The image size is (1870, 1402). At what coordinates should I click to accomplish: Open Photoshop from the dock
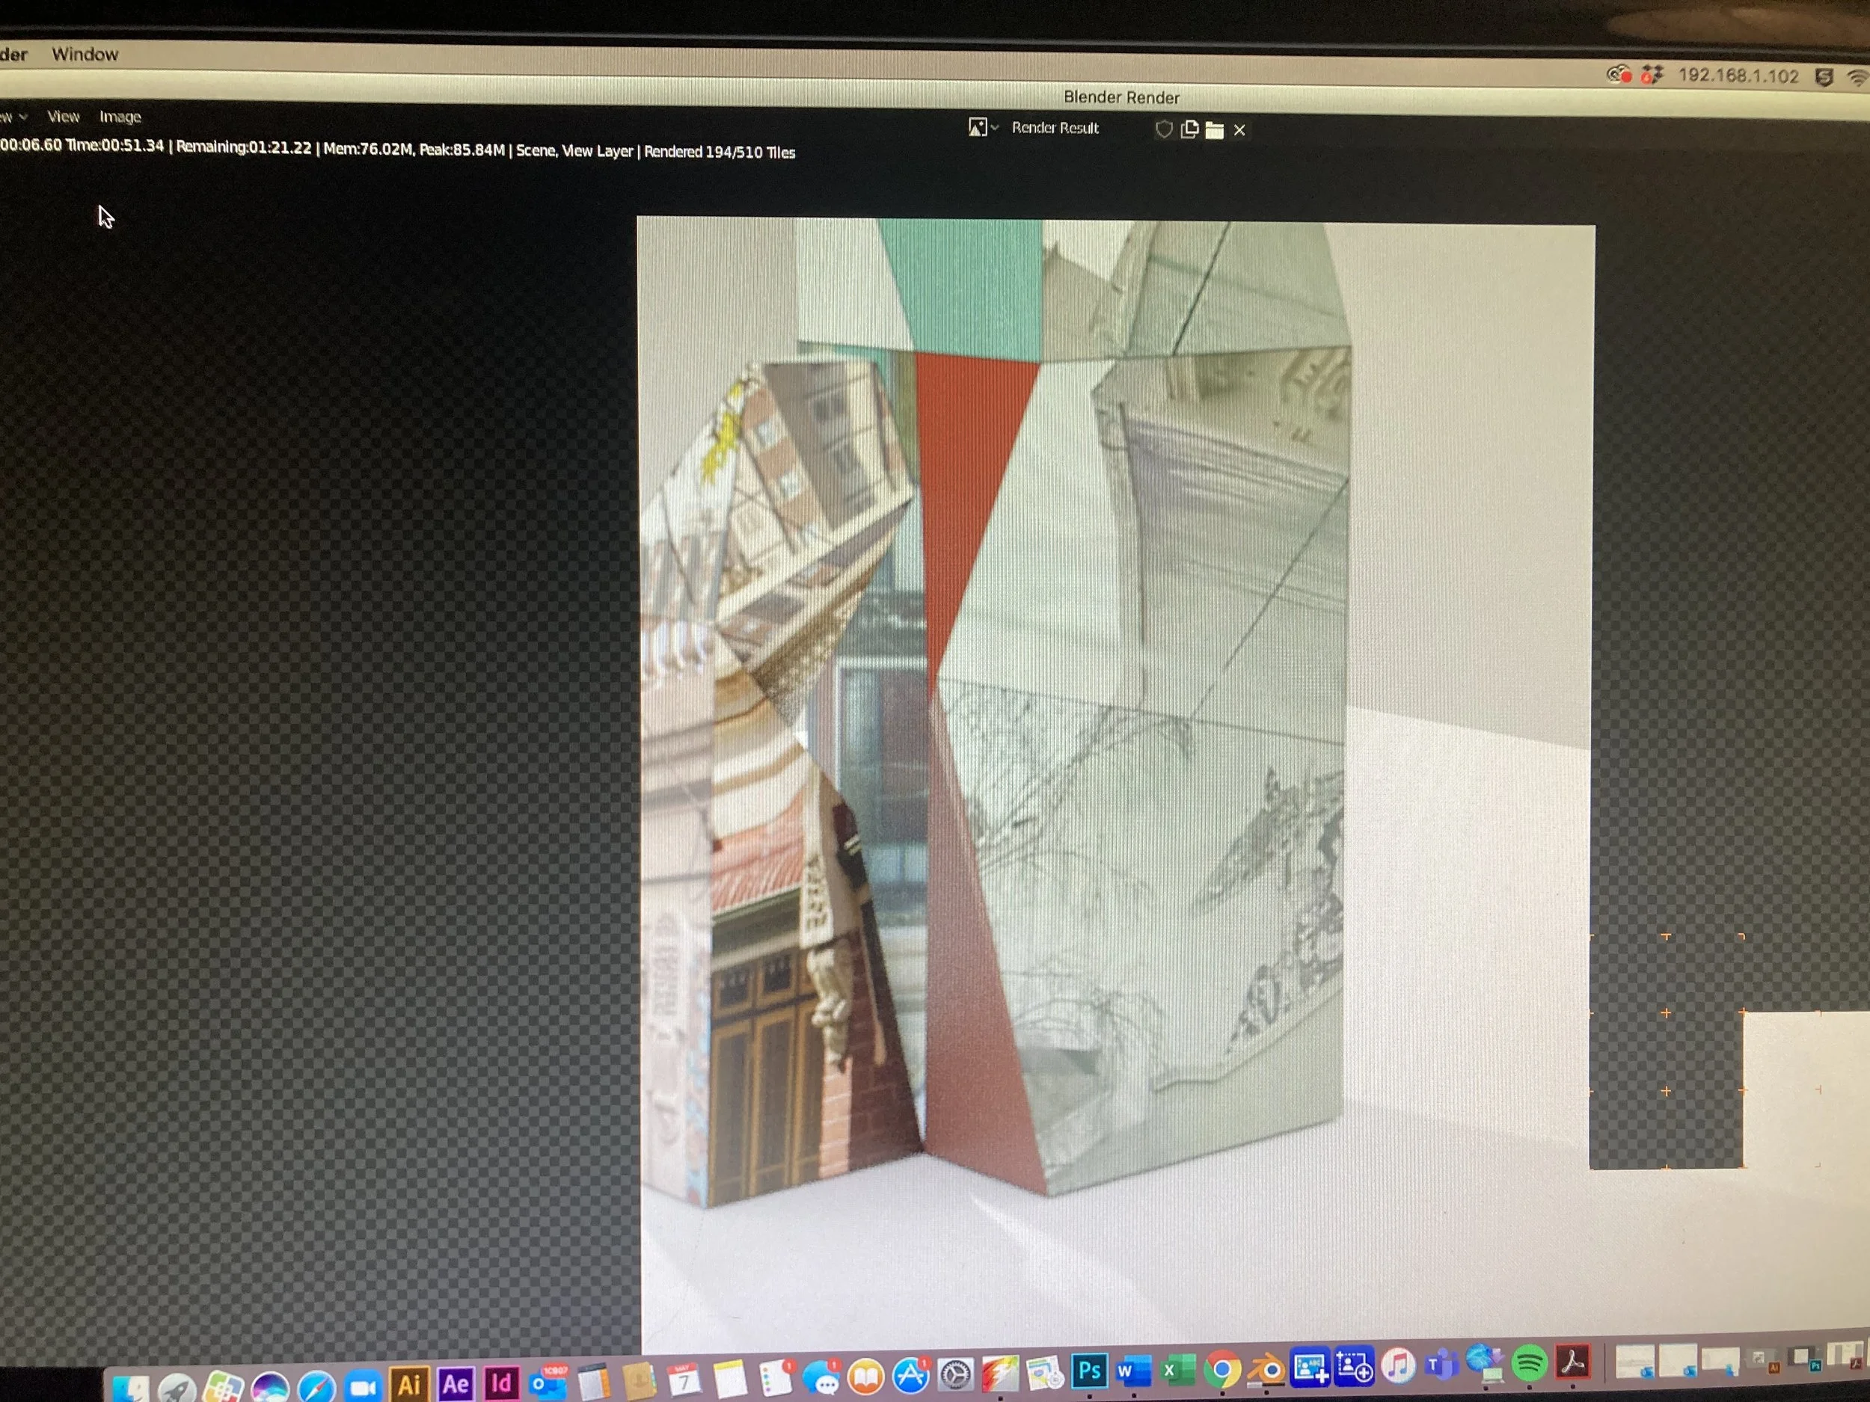point(1089,1370)
